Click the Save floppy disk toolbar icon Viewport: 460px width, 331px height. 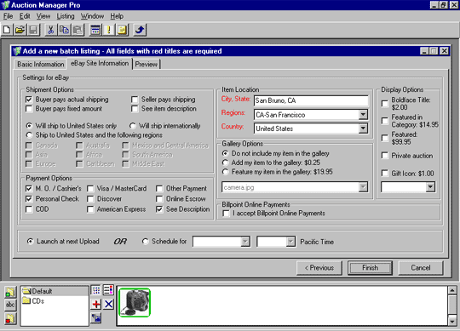33,30
